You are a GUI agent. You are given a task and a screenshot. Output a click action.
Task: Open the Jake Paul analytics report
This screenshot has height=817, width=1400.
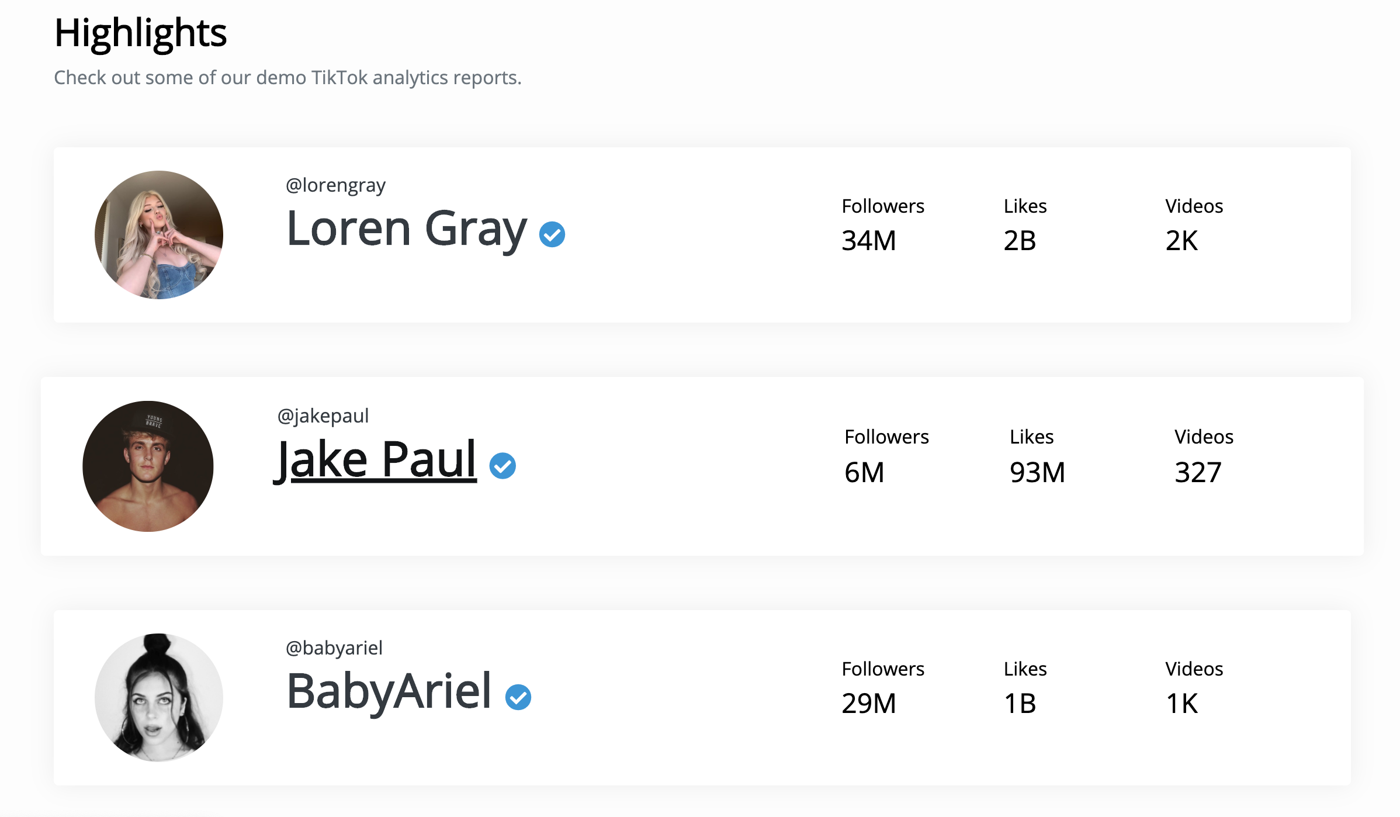[x=377, y=459]
